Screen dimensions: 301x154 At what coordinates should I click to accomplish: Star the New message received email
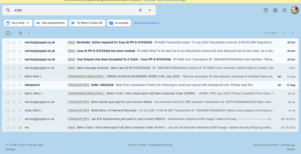click(x=14, y=68)
